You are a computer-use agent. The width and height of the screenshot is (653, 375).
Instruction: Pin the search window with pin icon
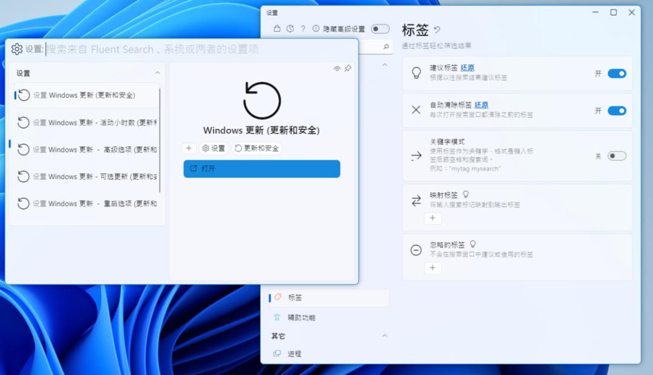tap(348, 68)
